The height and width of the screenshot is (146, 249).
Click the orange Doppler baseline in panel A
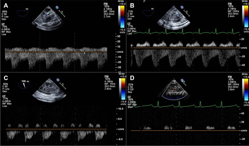click(x=56, y=52)
